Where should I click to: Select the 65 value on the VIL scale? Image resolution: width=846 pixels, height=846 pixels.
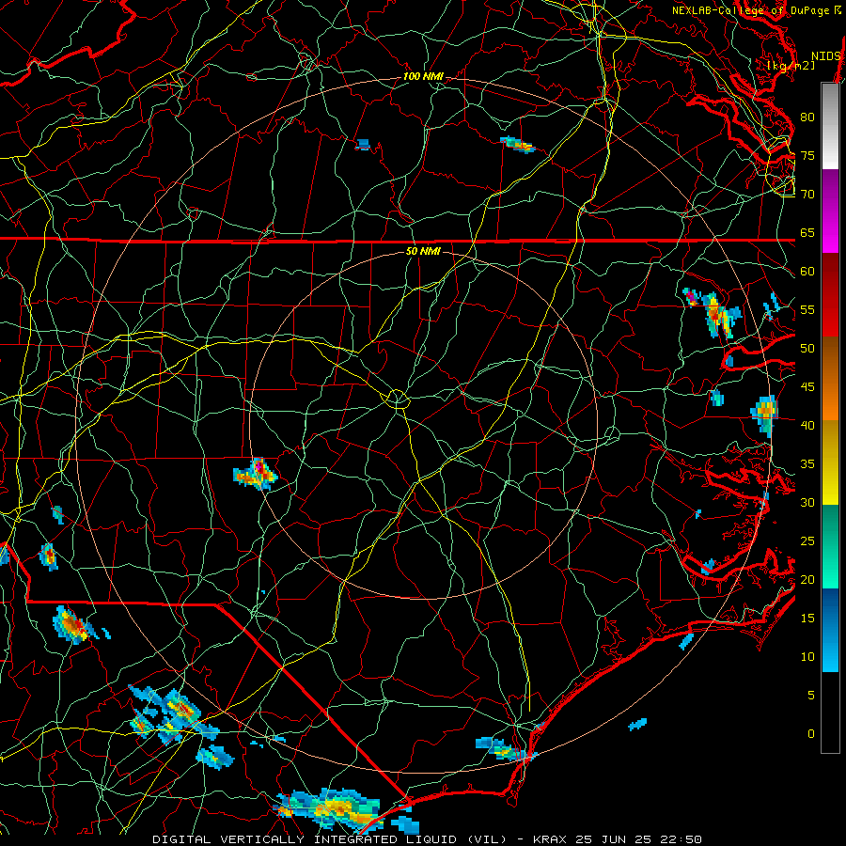(807, 232)
